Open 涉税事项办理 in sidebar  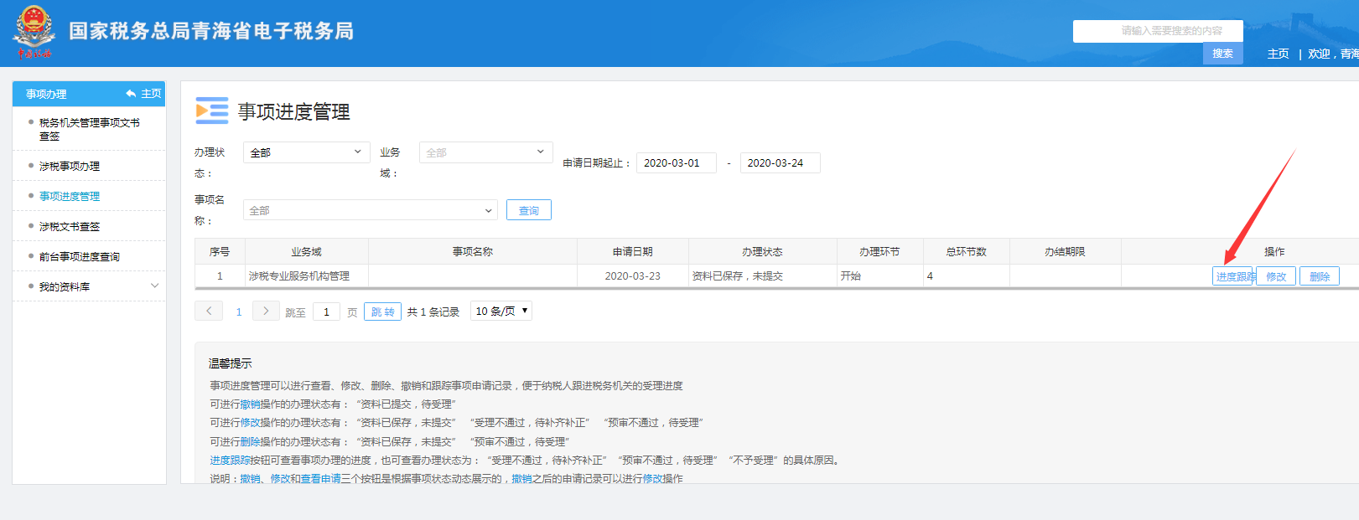pos(70,166)
